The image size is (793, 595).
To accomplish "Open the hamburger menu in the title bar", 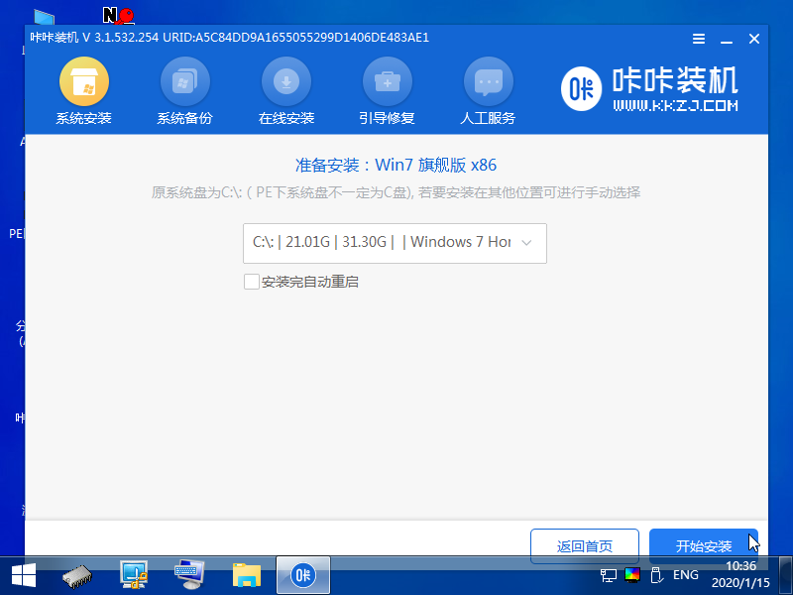I will [x=698, y=39].
